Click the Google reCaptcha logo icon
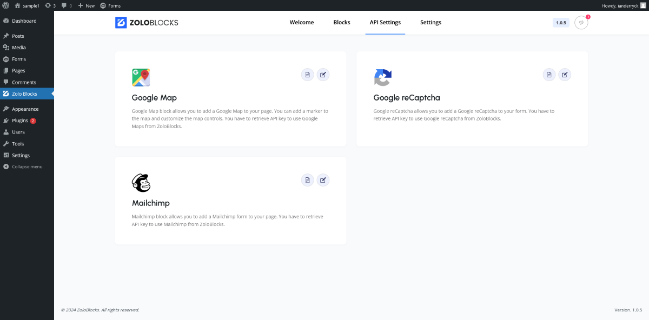 coord(382,77)
